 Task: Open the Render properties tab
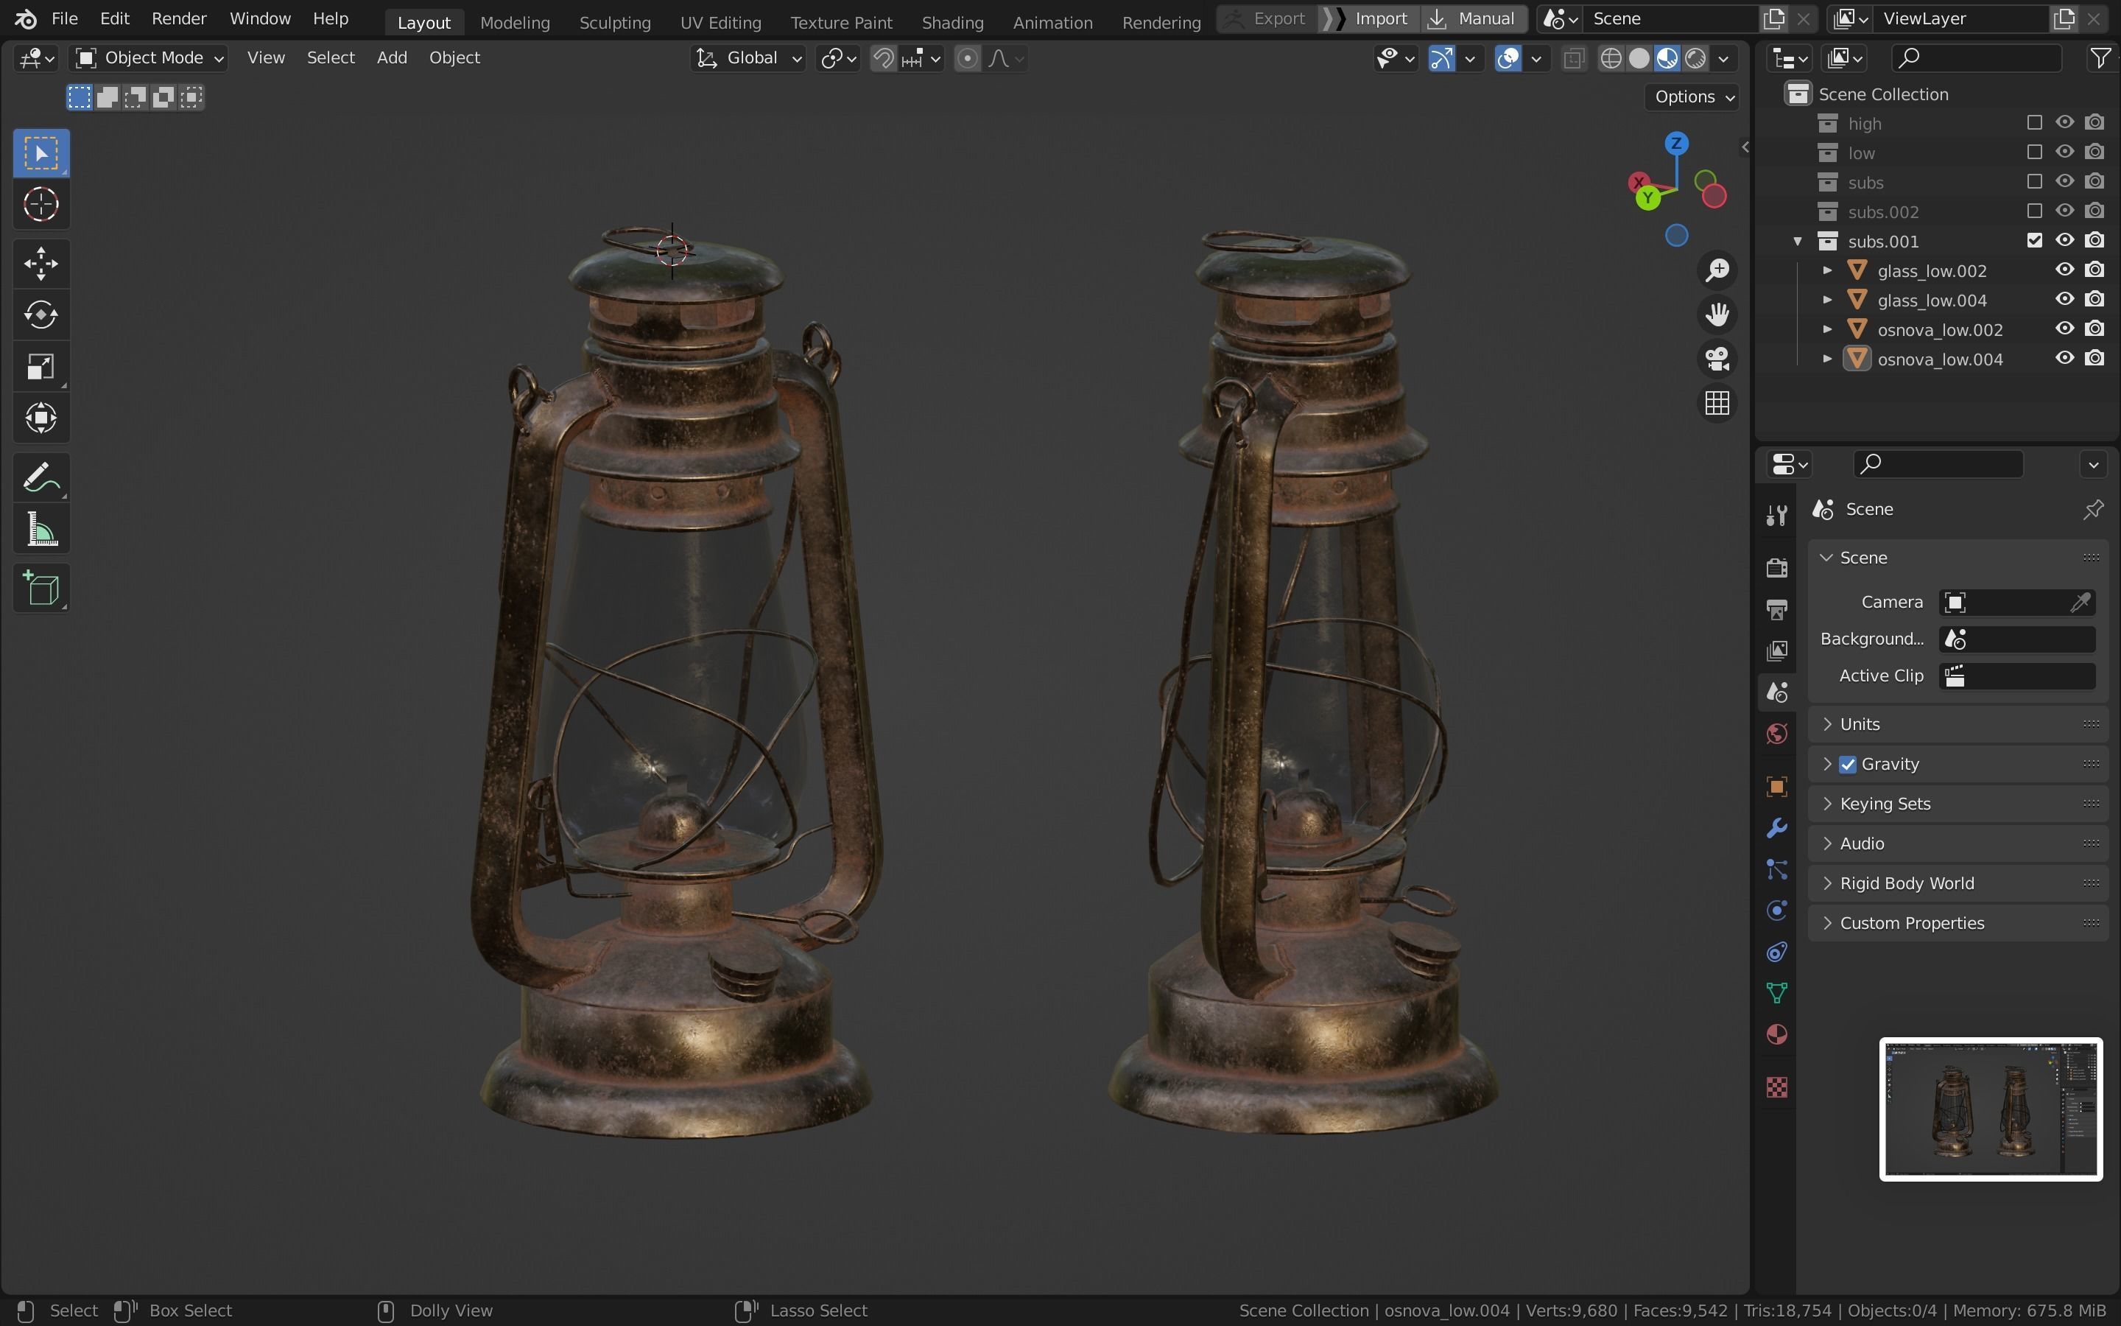[1776, 567]
